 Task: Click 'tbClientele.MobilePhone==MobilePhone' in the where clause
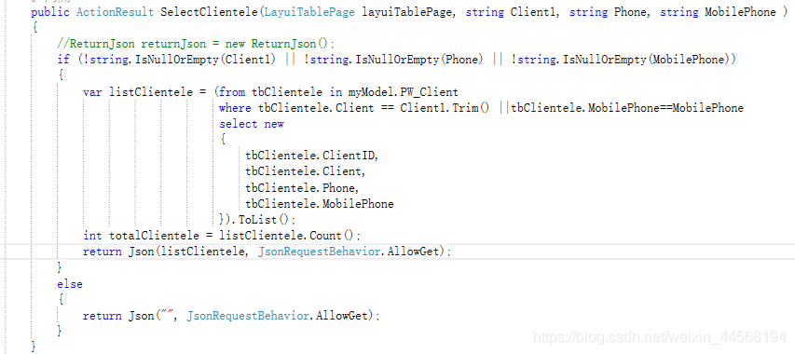click(627, 108)
